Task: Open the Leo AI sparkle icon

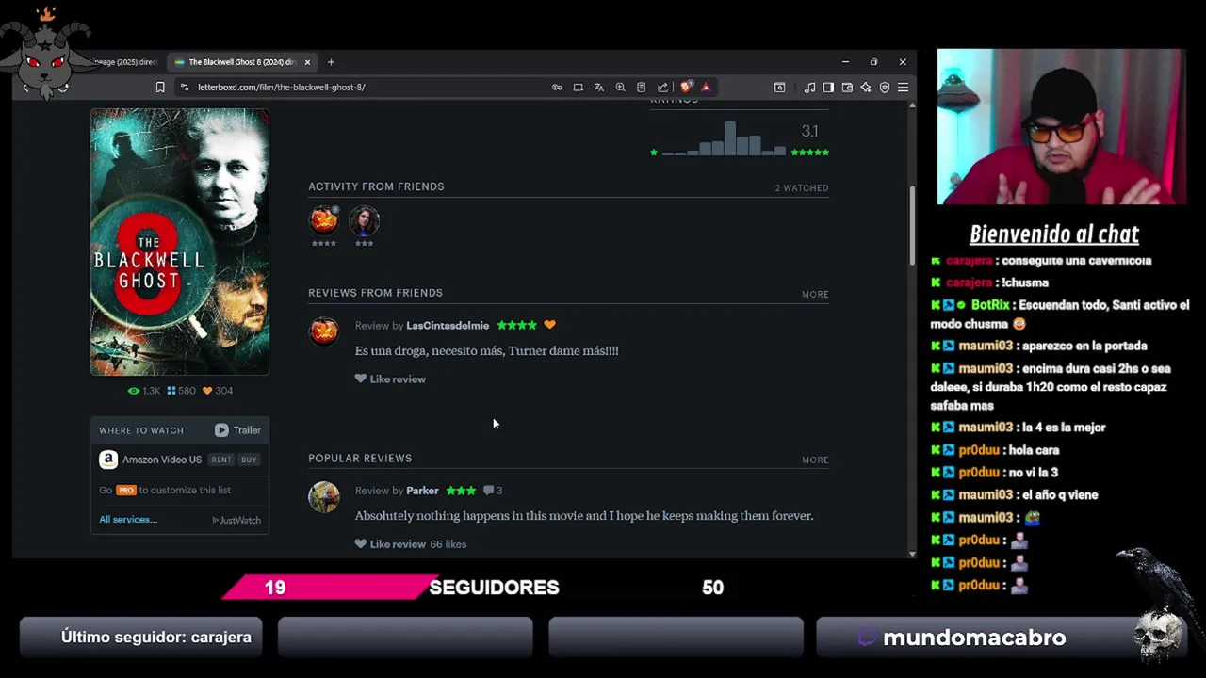Action: click(x=866, y=88)
